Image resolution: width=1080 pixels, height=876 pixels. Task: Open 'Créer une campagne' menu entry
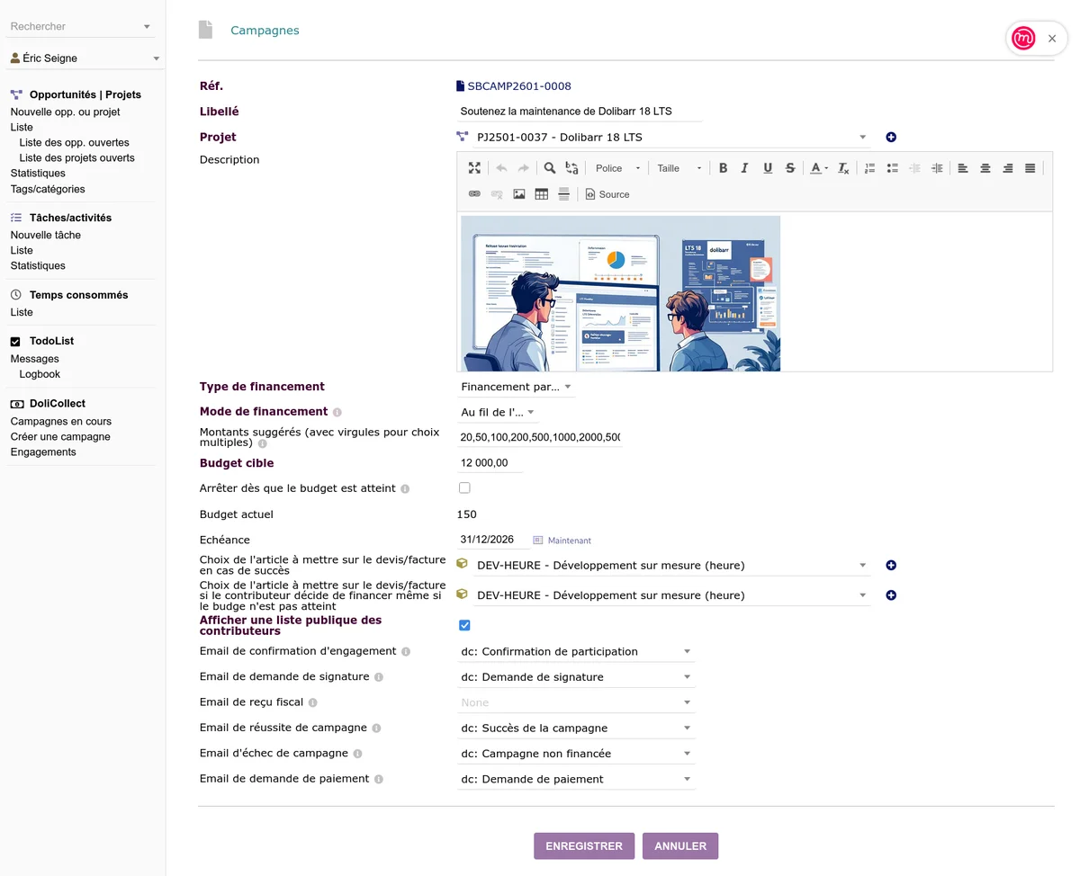click(x=60, y=437)
